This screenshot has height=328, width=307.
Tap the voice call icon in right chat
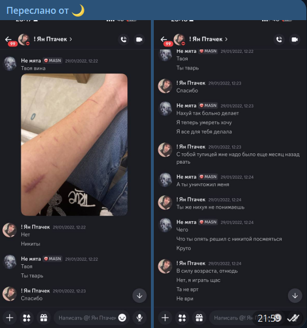pyautogui.click(x=279, y=39)
